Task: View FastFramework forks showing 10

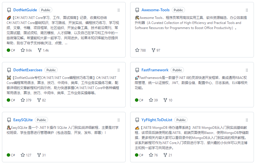Action: point(168,100)
